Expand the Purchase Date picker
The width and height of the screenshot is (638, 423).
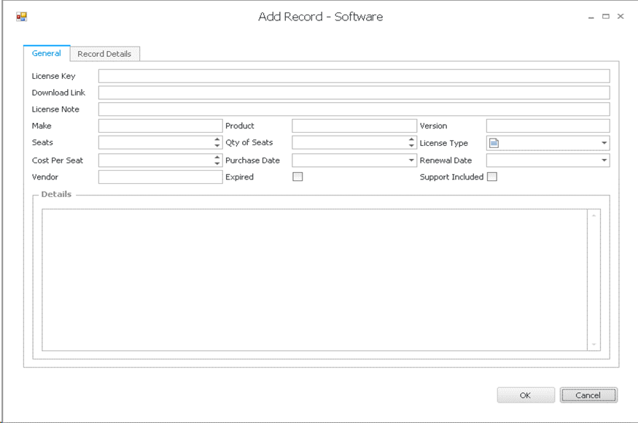click(411, 160)
